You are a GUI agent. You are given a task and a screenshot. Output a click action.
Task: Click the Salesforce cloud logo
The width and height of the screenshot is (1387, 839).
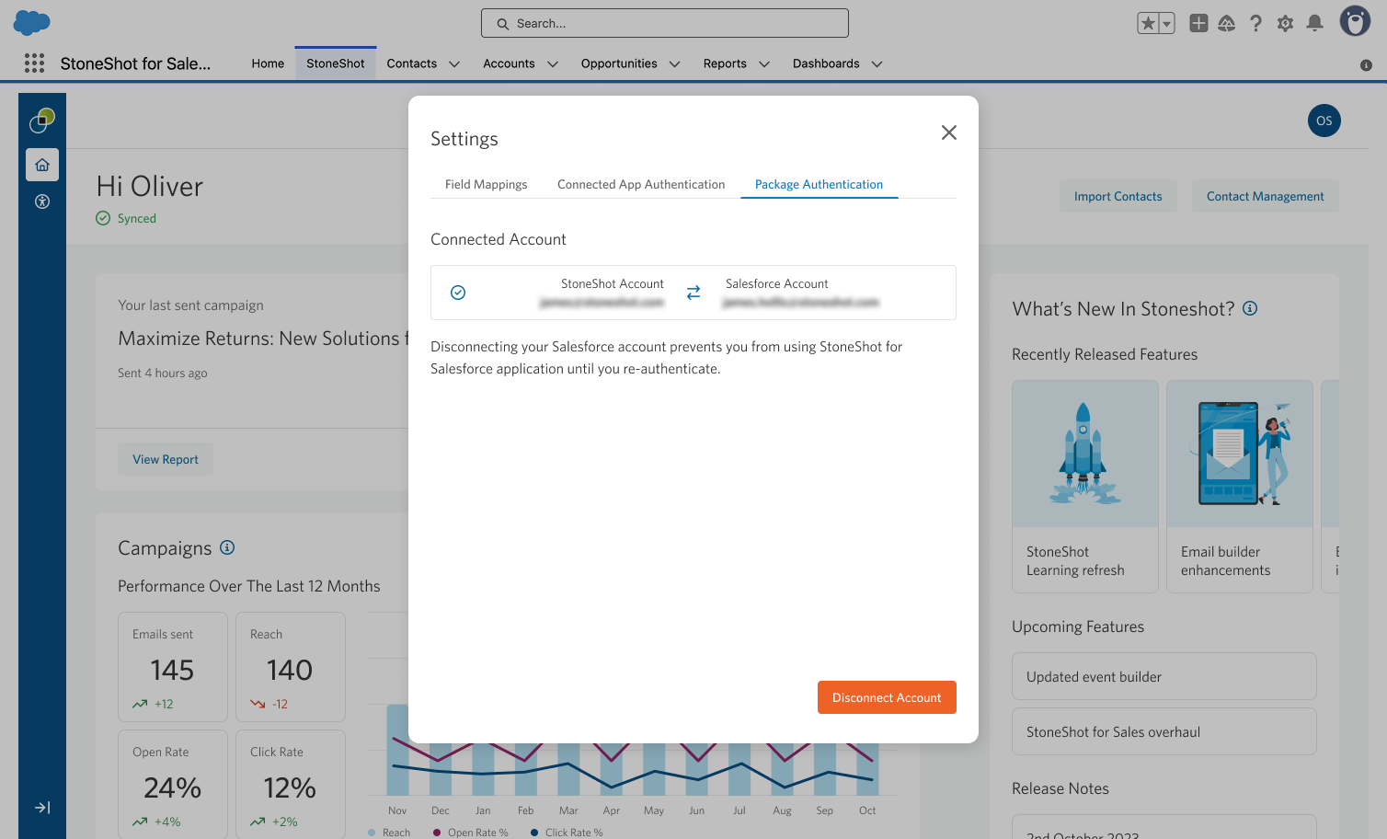point(32,23)
